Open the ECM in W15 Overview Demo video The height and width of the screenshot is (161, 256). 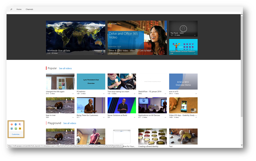point(183,81)
